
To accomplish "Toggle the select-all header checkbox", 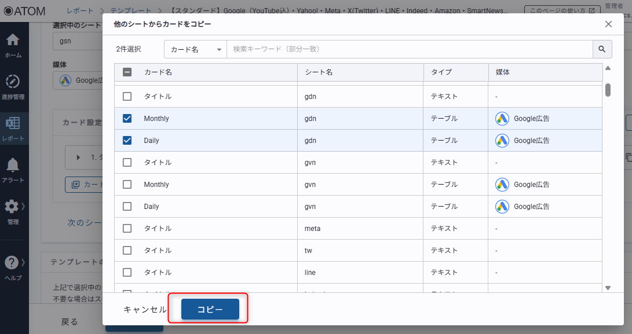I will point(127,72).
